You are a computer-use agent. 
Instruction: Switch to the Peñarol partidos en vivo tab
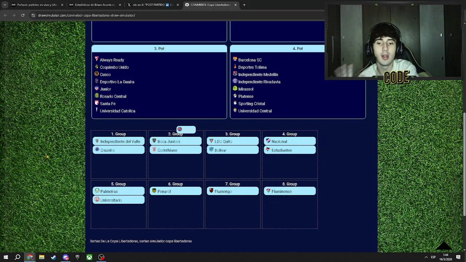(37, 5)
